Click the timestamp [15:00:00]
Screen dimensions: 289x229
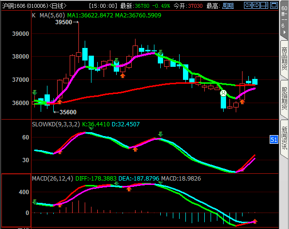(103, 6)
